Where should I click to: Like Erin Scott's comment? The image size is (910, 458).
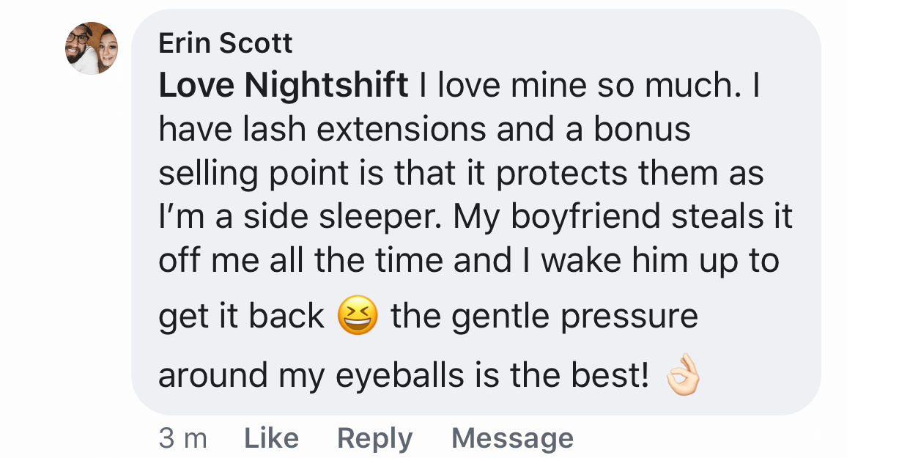[271, 438]
